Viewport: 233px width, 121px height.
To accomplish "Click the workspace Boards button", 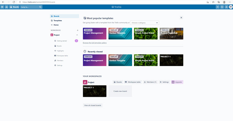I will click(118, 82).
